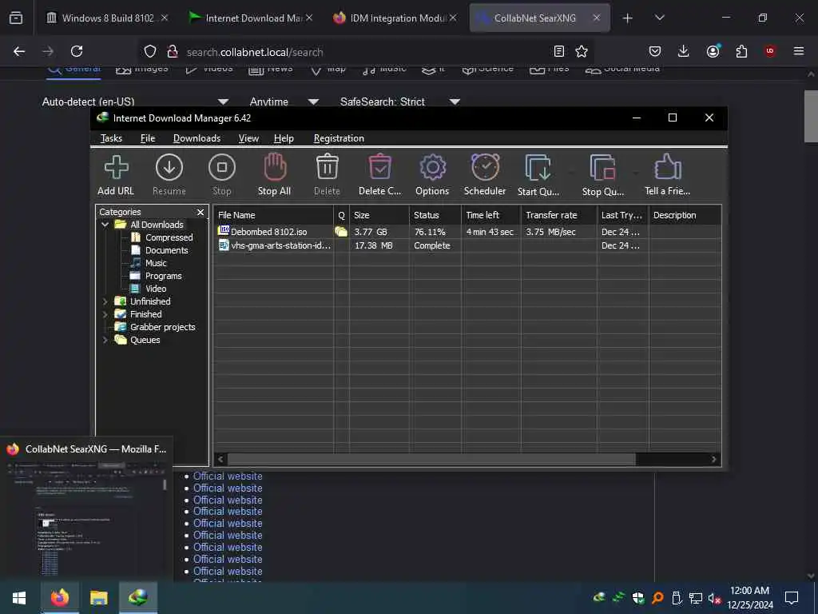The height and width of the screenshot is (614, 818).
Task: Open the Registration menu
Action: point(339,138)
